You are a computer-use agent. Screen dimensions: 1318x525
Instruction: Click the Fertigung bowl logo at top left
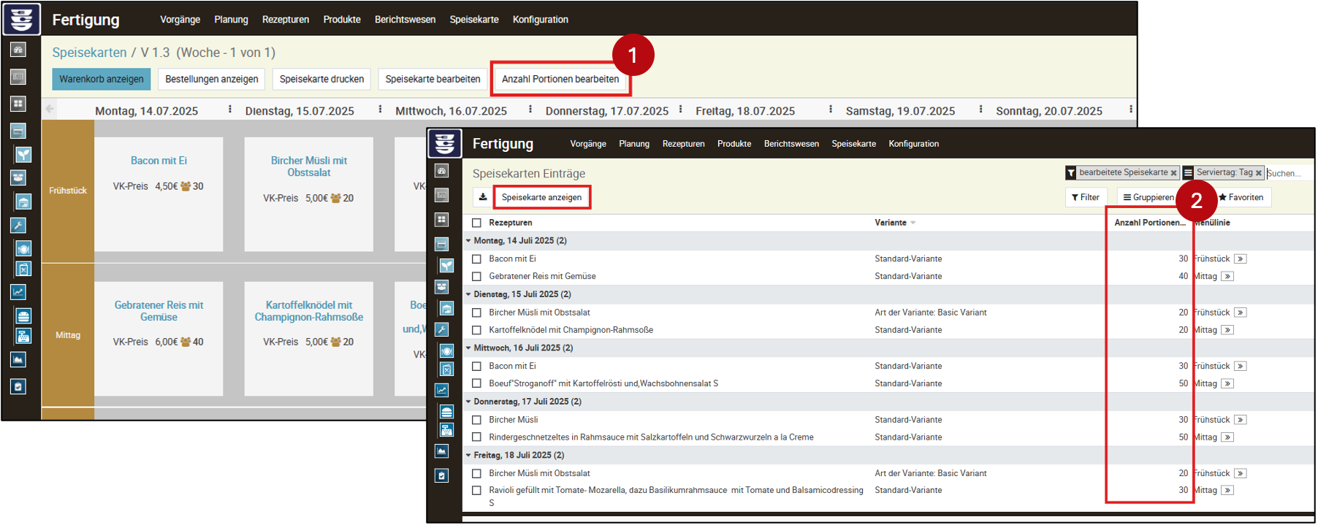pos(21,19)
